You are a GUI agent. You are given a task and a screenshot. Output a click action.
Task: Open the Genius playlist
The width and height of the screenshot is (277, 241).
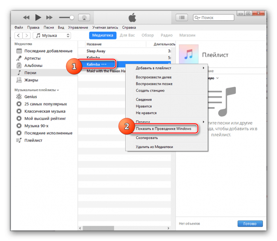(x=30, y=97)
